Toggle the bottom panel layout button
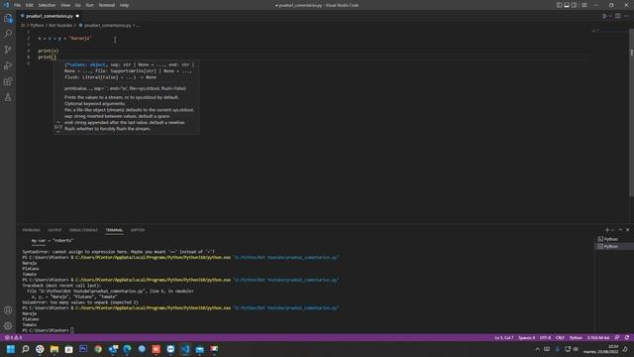Image resolution: width=634 pixels, height=357 pixels. 567,5
